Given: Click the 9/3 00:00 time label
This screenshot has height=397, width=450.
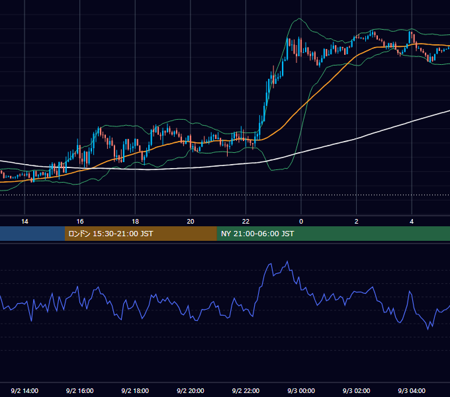Looking at the screenshot, I should coord(301,391).
